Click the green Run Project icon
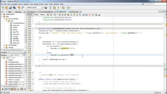This screenshot has height=94, width=167. (58, 8)
